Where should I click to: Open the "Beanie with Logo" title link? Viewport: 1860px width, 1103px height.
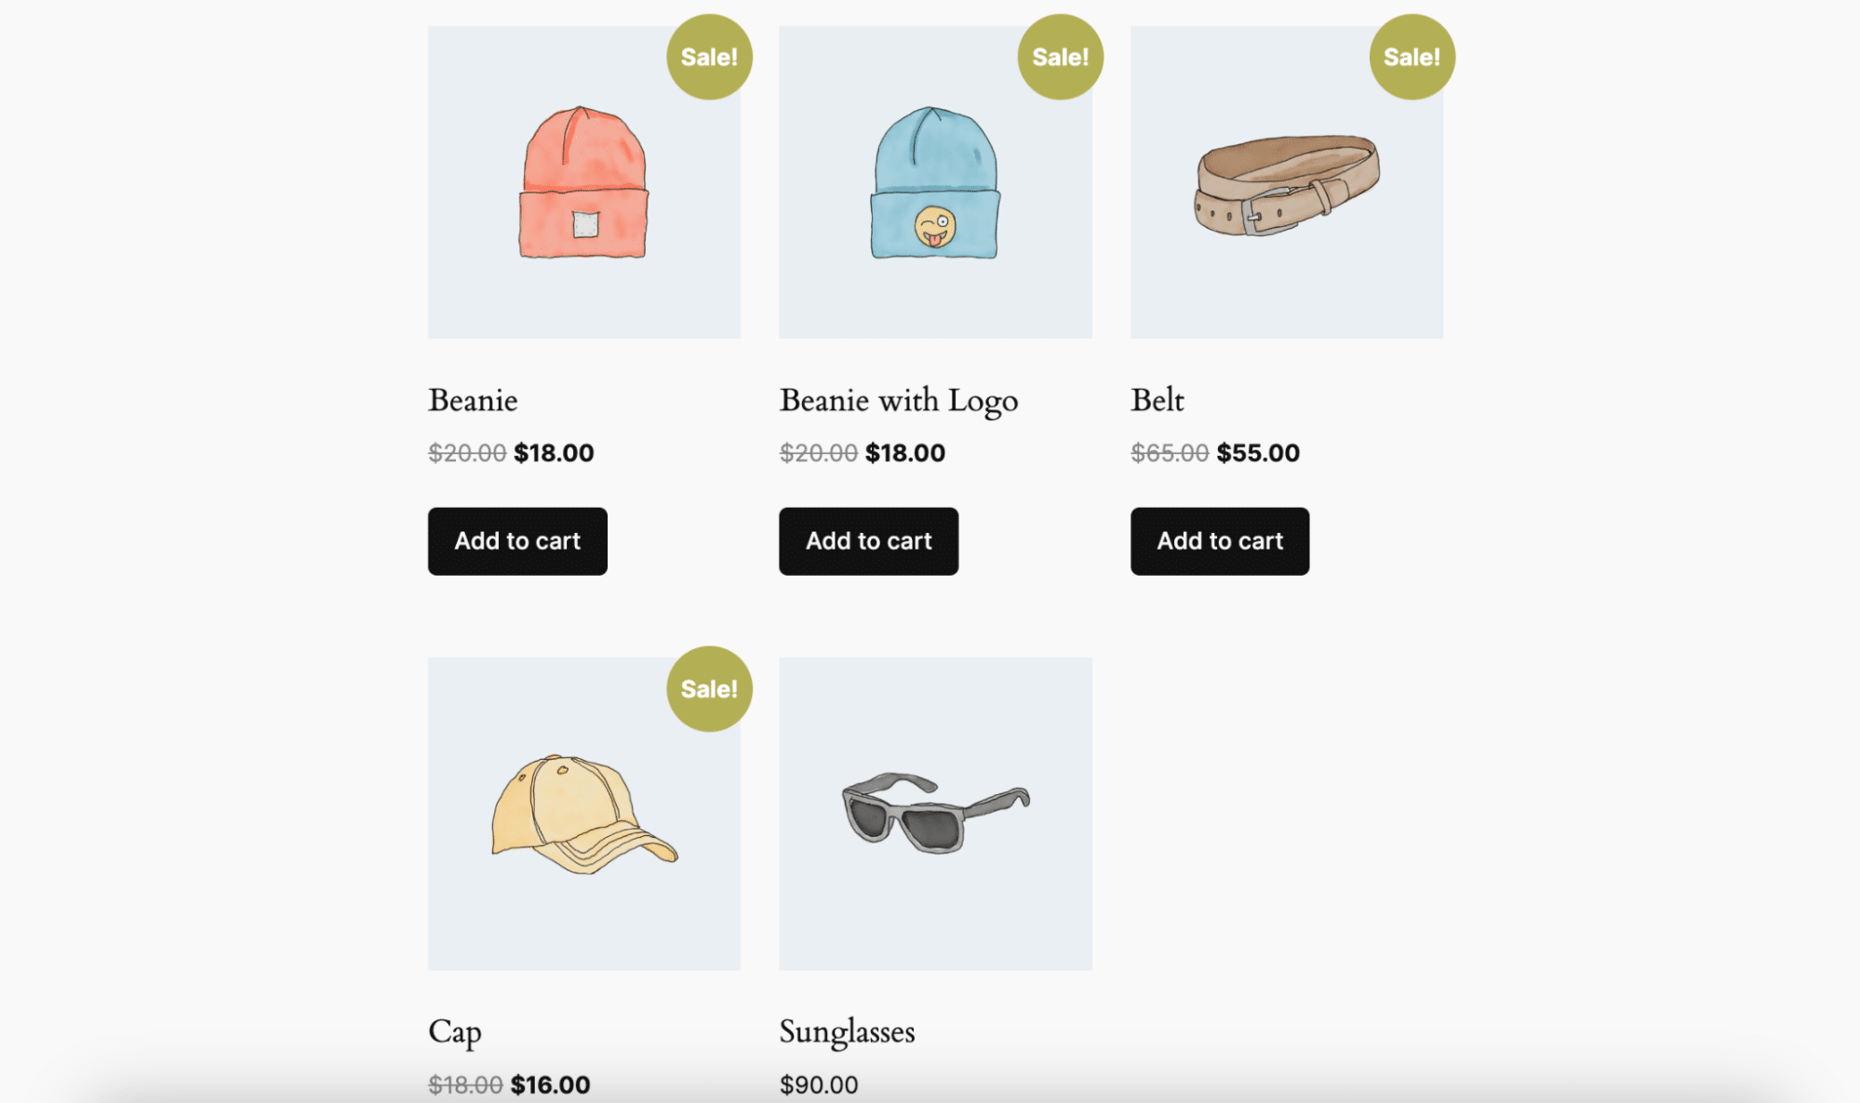[x=898, y=400]
